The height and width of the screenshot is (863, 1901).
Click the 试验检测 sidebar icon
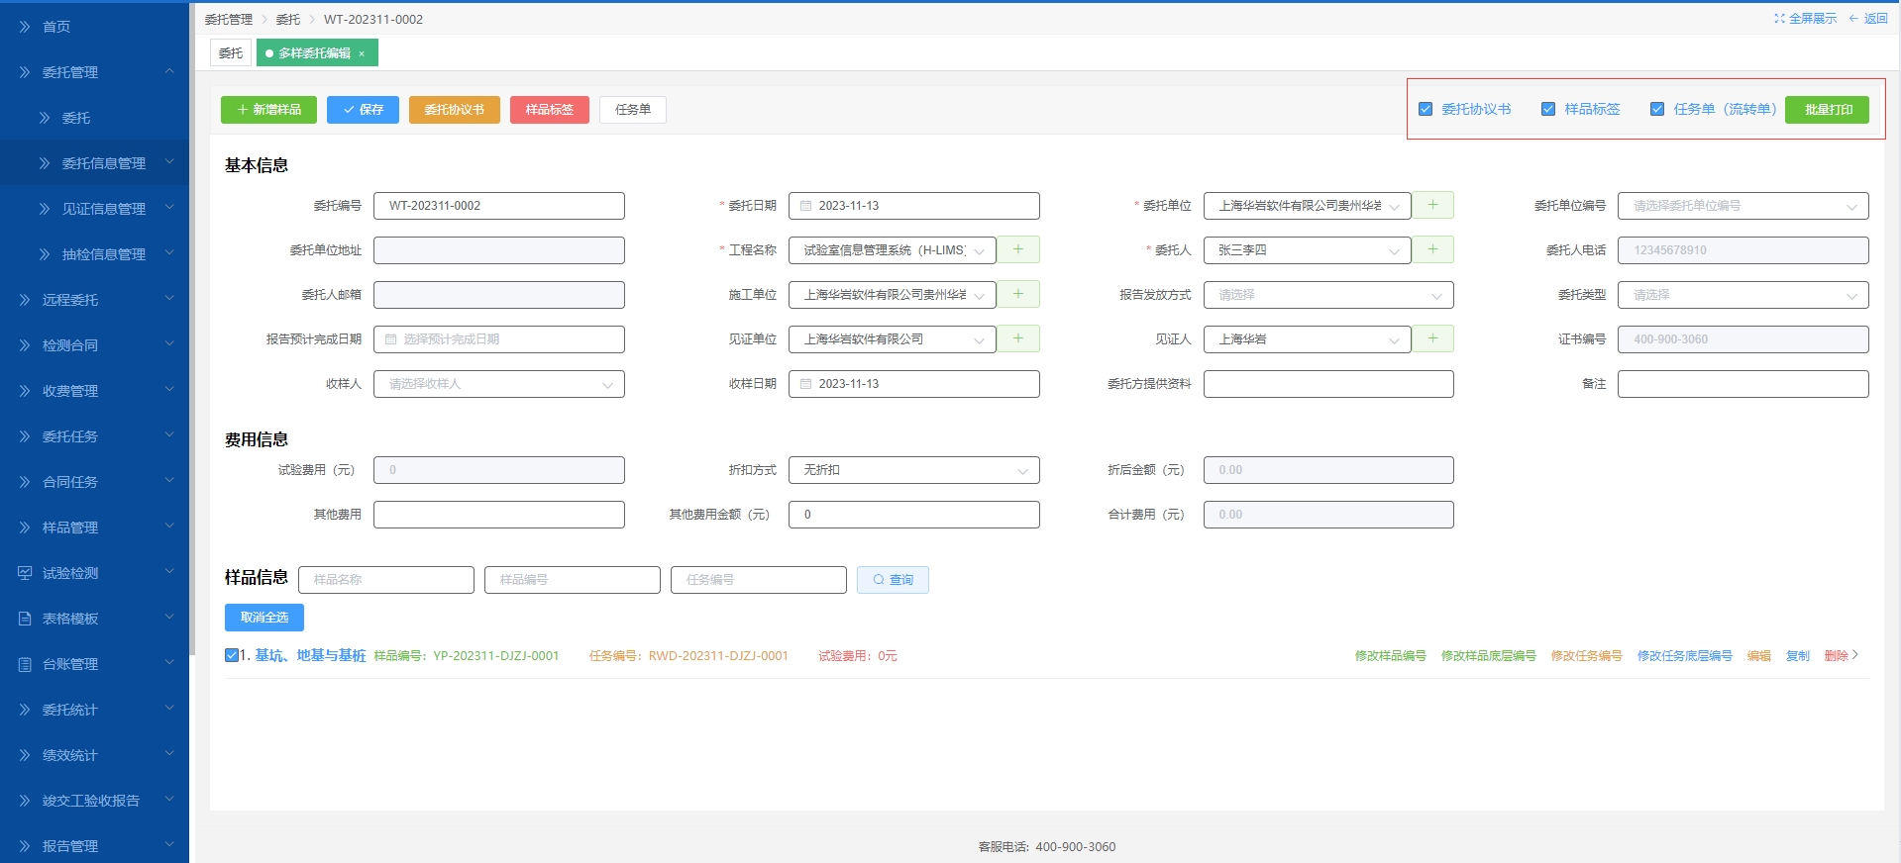pyautogui.click(x=25, y=573)
